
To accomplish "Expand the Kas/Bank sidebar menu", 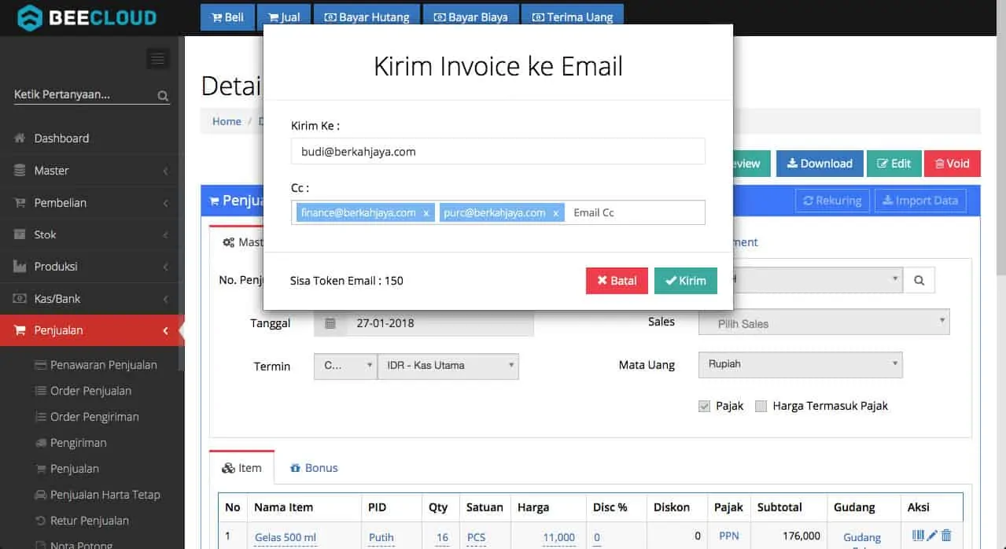I will [x=165, y=299].
